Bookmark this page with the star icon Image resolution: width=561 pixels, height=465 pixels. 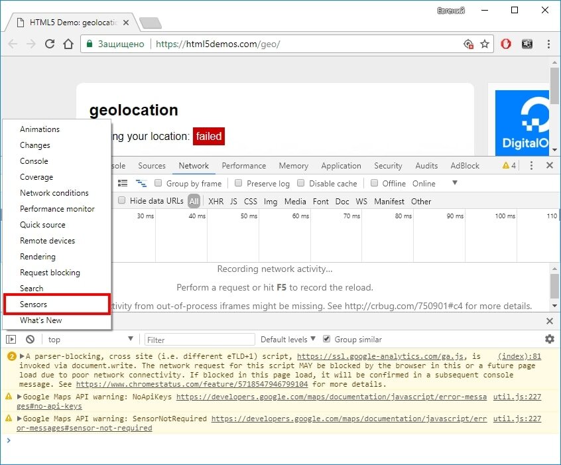tap(485, 44)
